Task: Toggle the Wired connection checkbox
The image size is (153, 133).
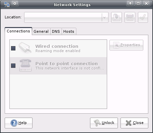Action: click(x=13, y=48)
